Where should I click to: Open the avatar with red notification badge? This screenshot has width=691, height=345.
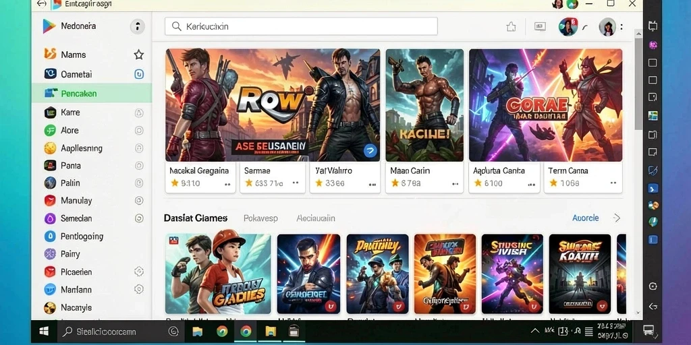click(568, 27)
